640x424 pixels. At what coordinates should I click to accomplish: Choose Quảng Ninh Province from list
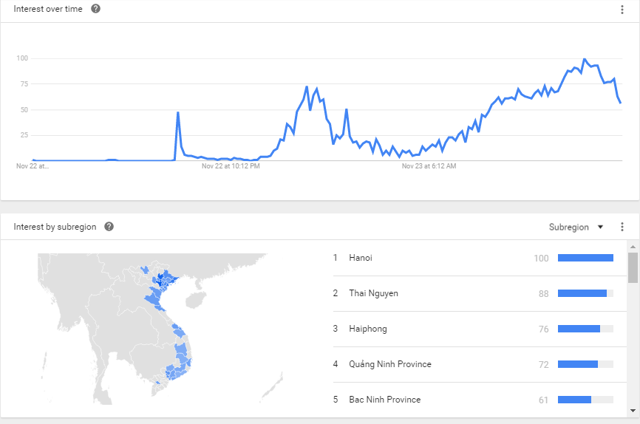pos(390,364)
